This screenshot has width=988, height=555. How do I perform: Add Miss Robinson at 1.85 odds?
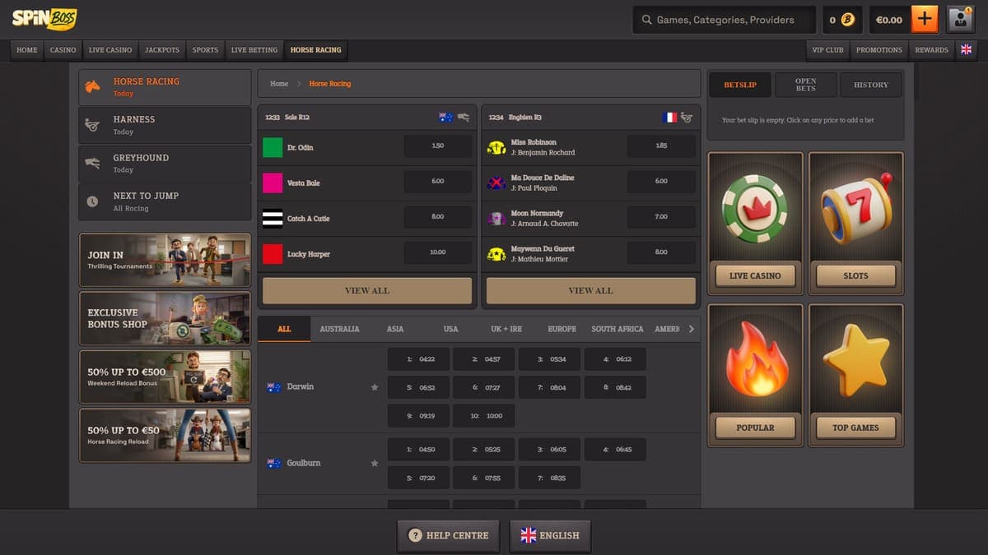tap(661, 146)
